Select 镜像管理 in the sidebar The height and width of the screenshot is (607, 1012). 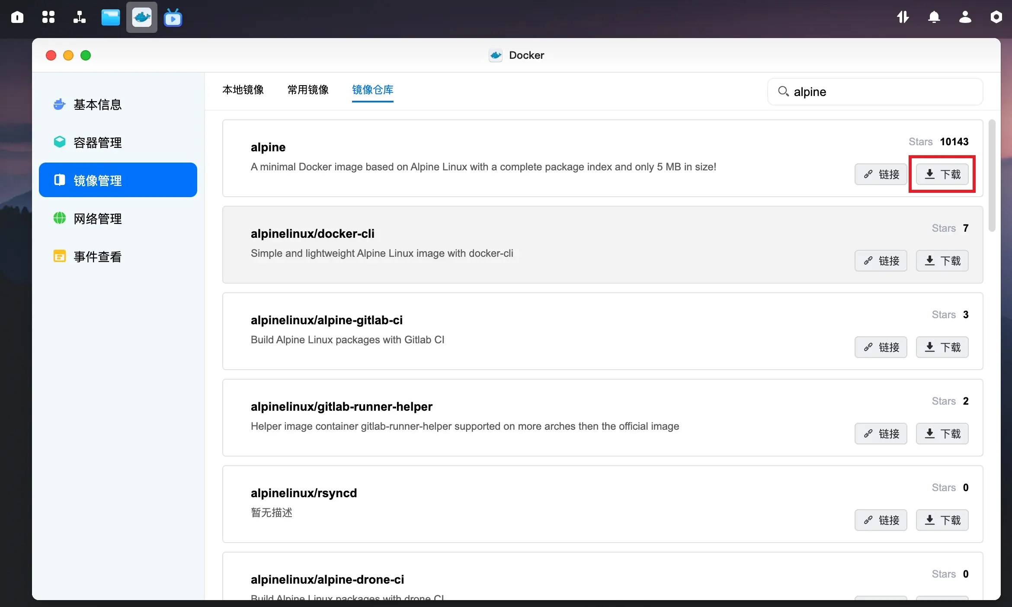click(x=97, y=180)
